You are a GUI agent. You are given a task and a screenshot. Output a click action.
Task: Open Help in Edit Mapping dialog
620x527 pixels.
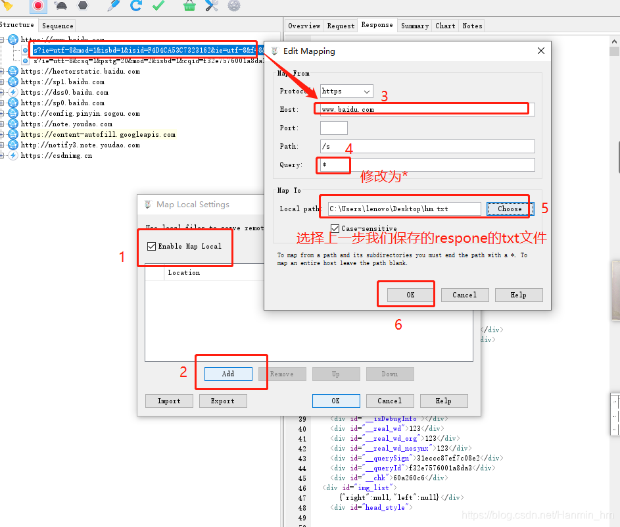click(x=518, y=295)
